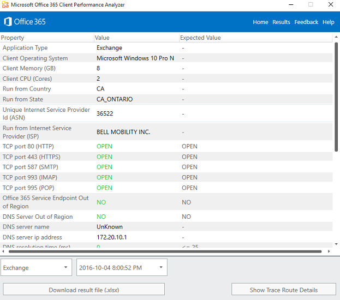The width and height of the screenshot is (340, 300).
Task: Select the Client Operating System row label
Action: pyautogui.click(x=35, y=58)
